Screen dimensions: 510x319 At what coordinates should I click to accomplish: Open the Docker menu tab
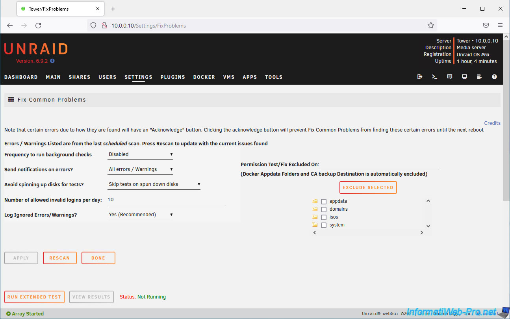click(x=204, y=77)
